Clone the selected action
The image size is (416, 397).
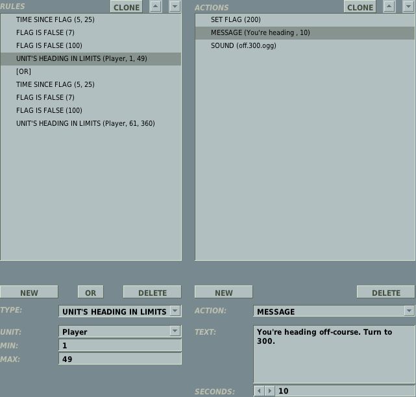[x=360, y=7]
